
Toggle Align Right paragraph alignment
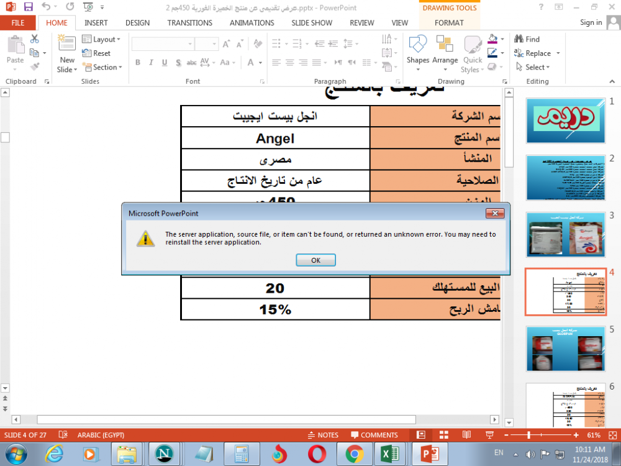304,62
